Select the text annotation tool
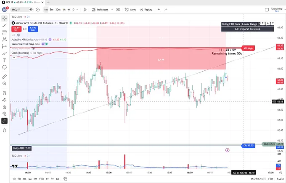This screenshot has height=183, width=286. 5,60
